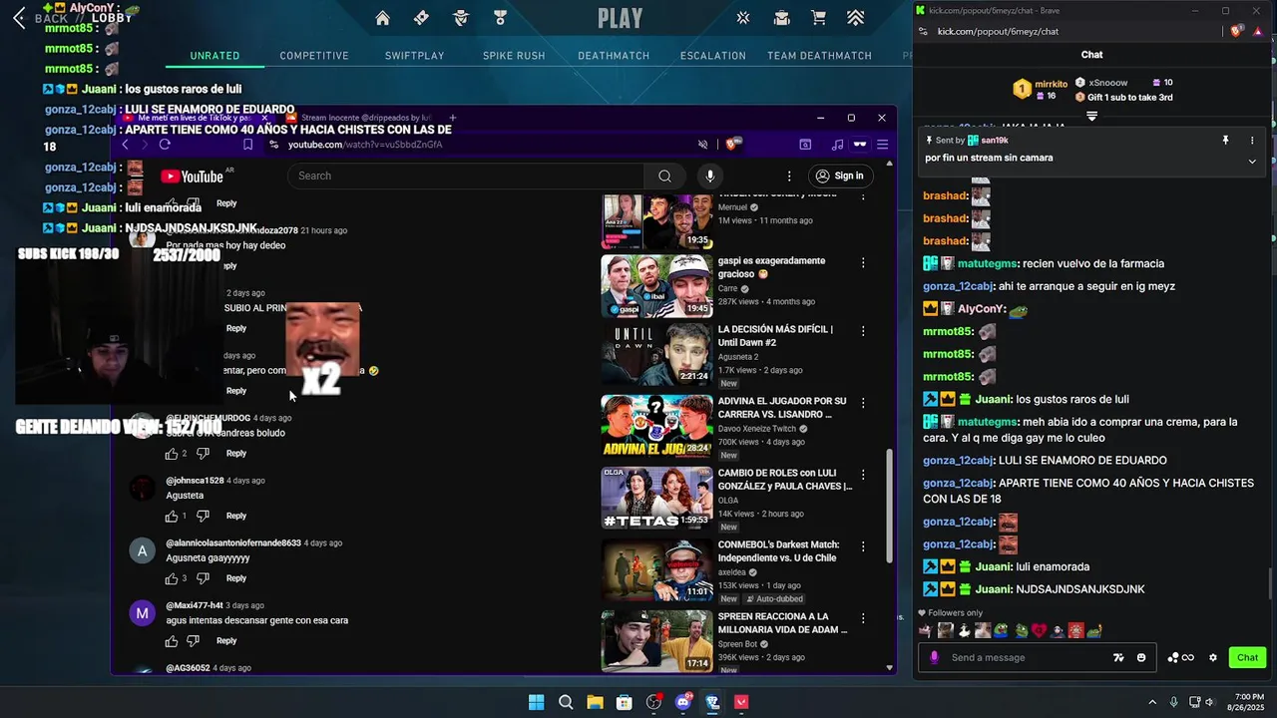Dislike the 'Agusneta gaayyyyyy' comment

(203, 578)
